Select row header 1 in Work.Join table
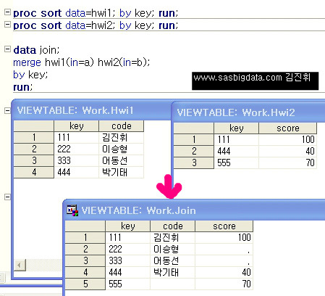The width and height of the screenshot is (325, 296). (85, 237)
